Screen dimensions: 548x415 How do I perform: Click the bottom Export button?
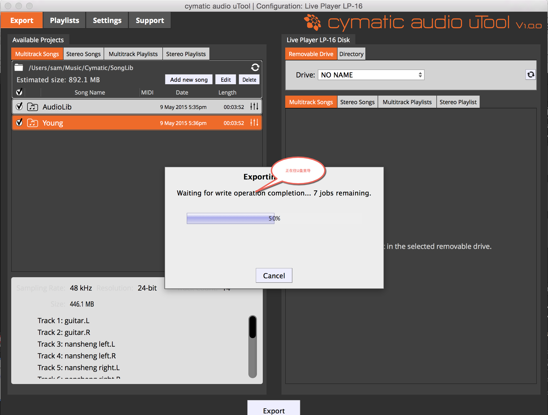[x=274, y=408]
